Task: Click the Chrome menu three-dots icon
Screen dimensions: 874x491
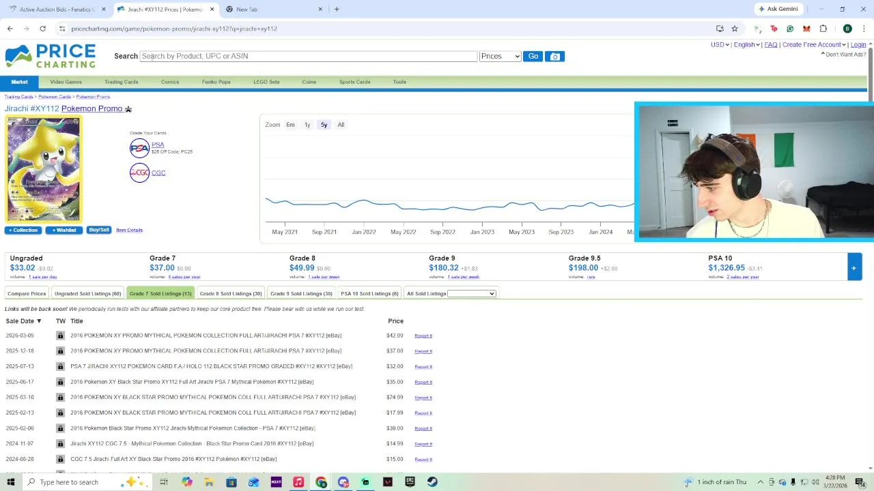Action: pos(864,29)
